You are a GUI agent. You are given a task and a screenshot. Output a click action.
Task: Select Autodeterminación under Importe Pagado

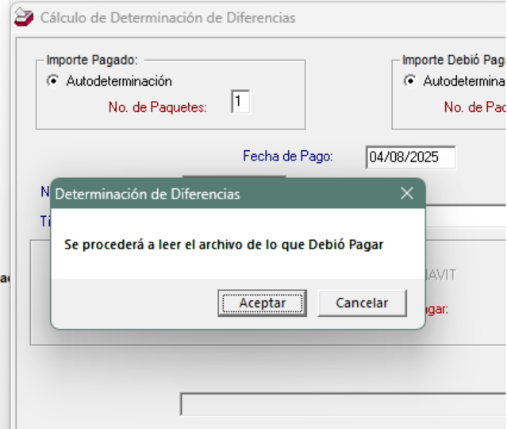point(53,81)
